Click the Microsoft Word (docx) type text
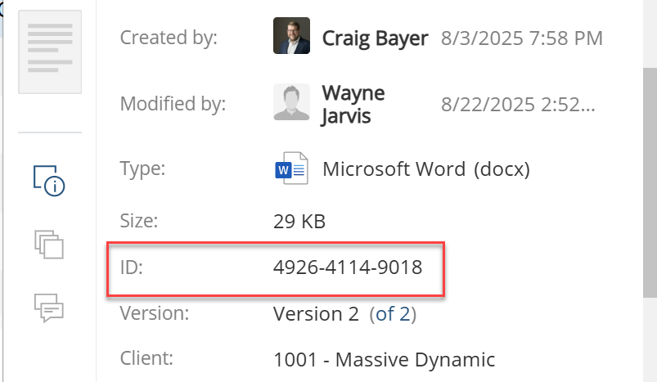 tap(426, 169)
